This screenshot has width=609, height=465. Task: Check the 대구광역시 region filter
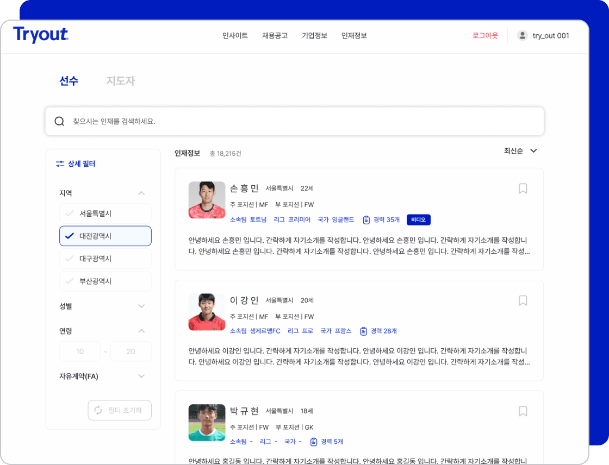105,259
